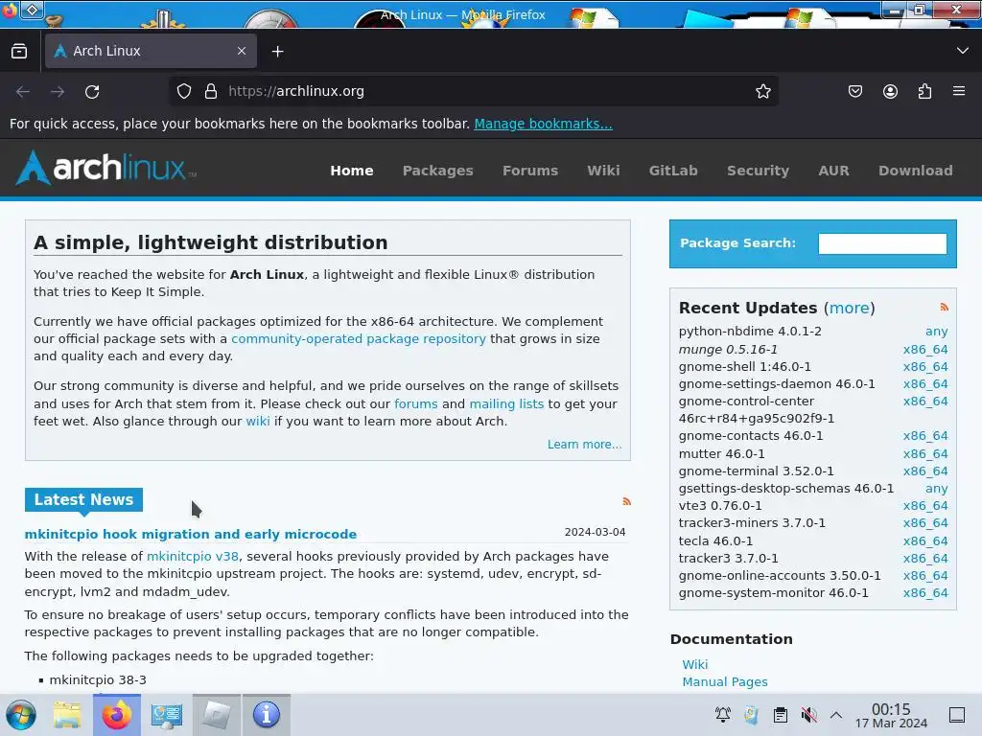The image size is (982, 736).
Task: Click the Firefox taskbar icon
Action: 117,715
